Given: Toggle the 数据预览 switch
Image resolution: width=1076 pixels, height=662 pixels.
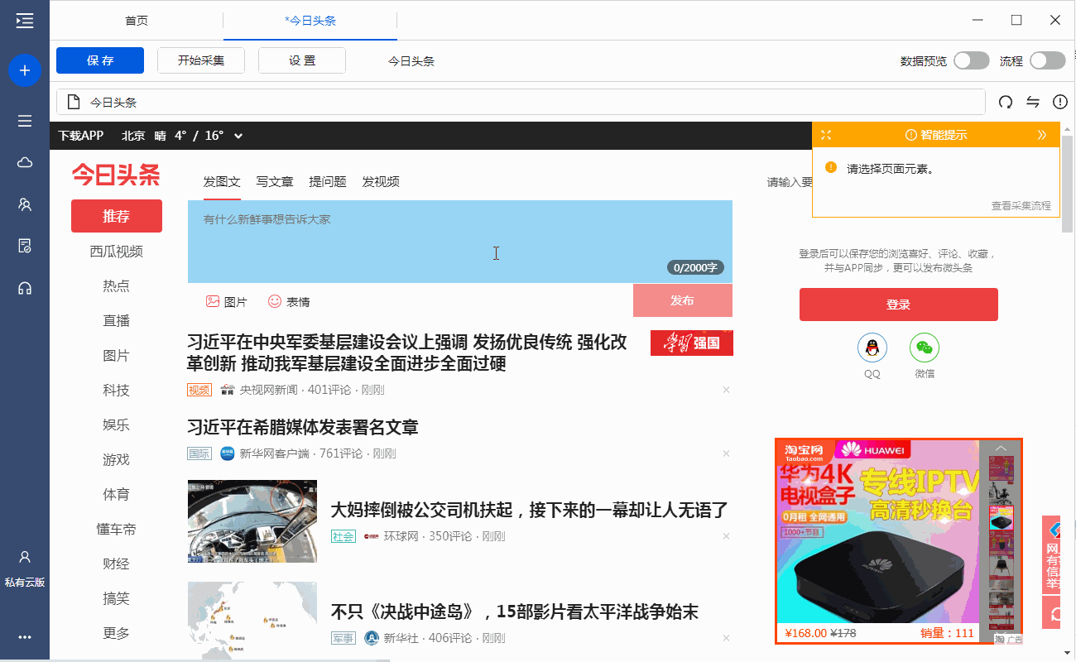Looking at the screenshot, I should tap(972, 60).
